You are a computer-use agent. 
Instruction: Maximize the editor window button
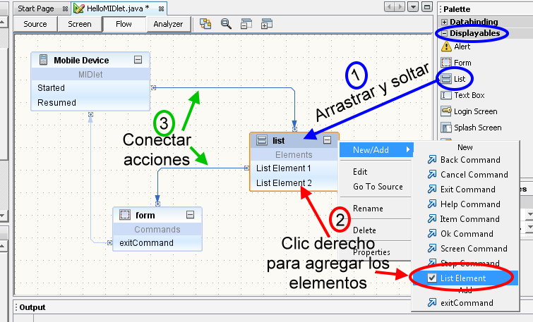coord(427,7)
